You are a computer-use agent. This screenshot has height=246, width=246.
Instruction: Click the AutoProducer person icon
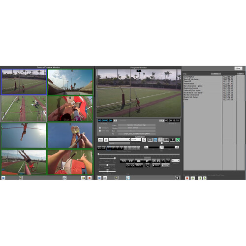[144, 140]
